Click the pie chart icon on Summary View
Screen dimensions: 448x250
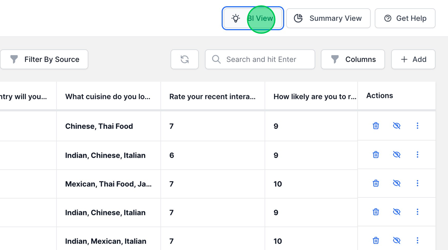click(x=298, y=18)
